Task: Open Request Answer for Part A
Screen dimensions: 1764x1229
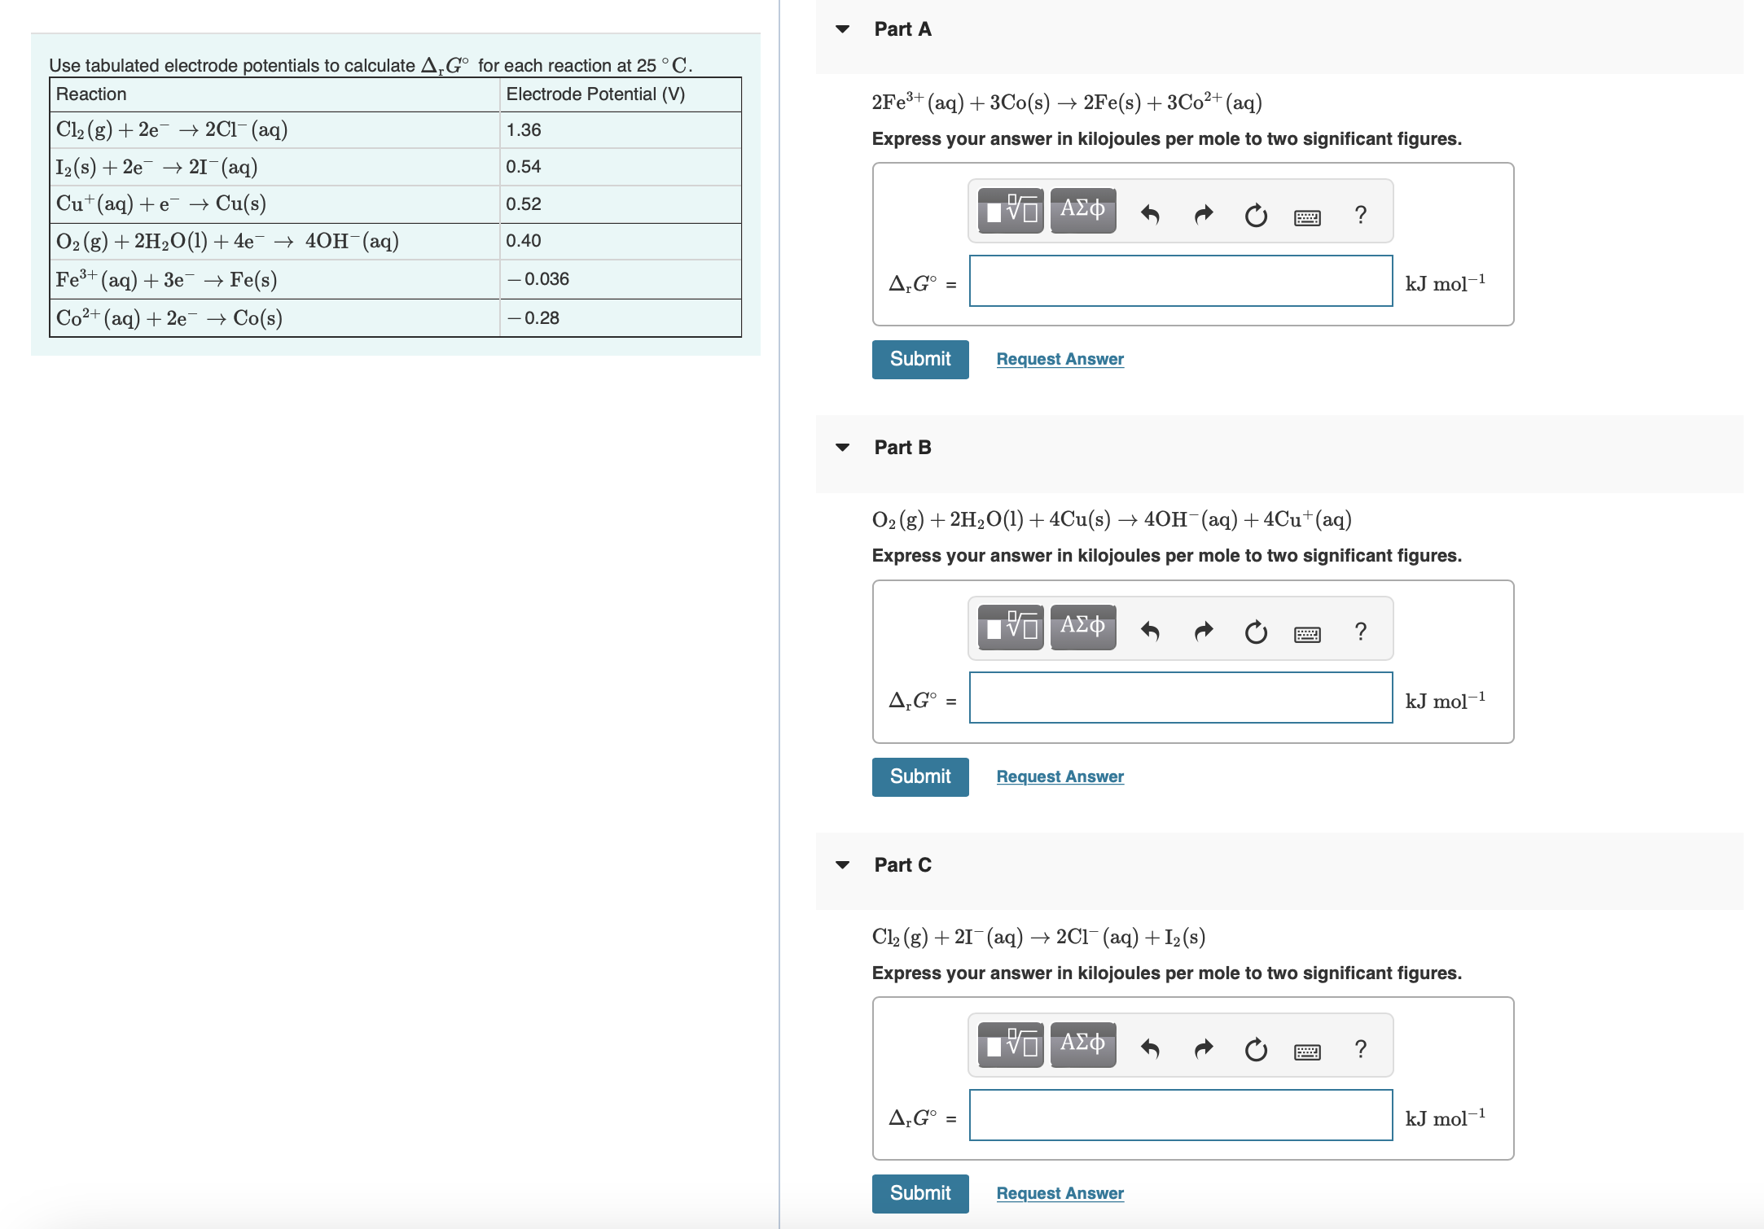Action: (1059, 359)
